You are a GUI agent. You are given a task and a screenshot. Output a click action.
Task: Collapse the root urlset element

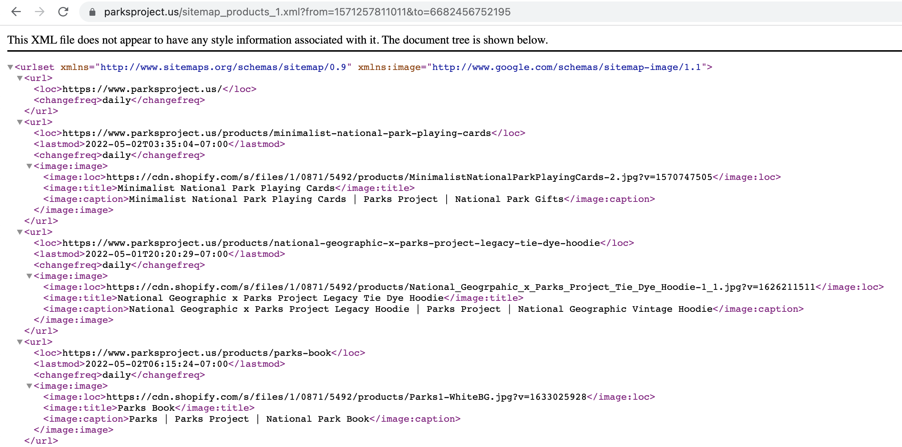tap(10, 67)
